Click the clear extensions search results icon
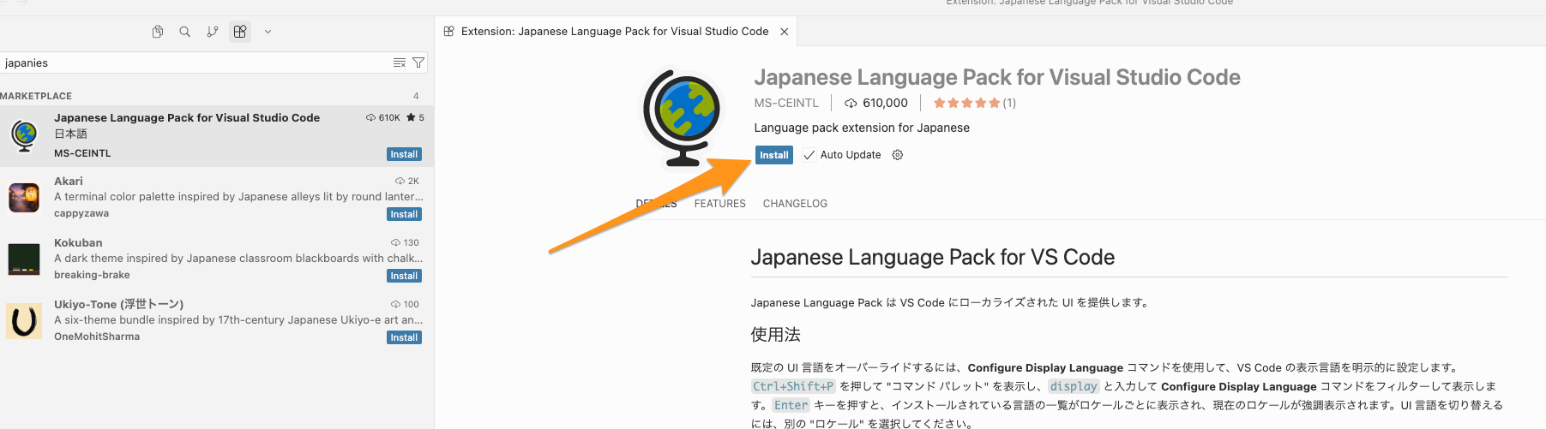The image size is (1546, 429). pos(399,63)
